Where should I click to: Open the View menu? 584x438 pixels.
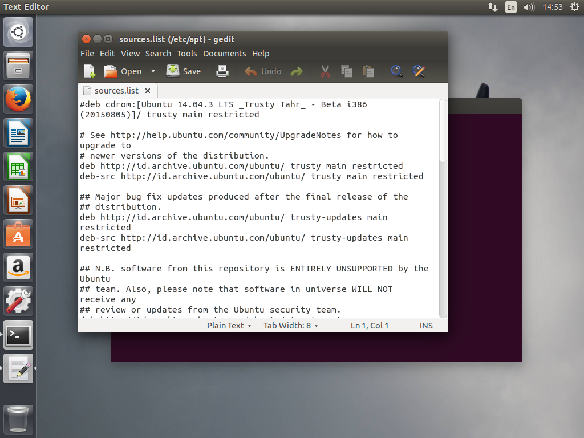tap(131, 54)
